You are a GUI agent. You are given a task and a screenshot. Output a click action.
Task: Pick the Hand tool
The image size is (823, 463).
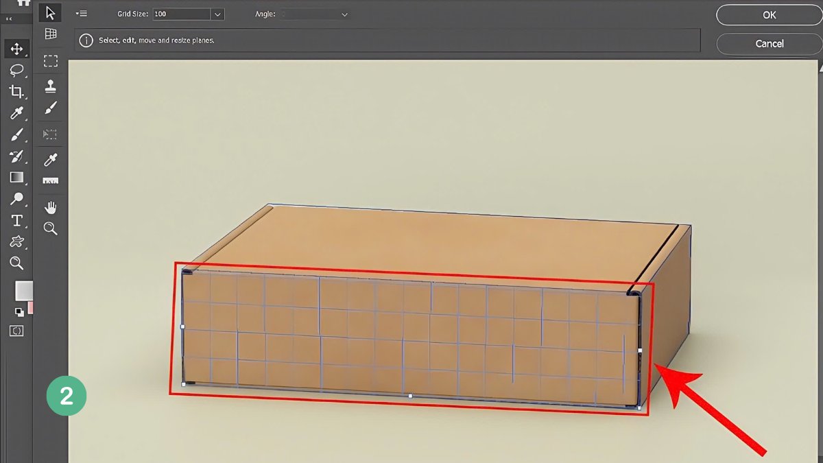pos(50,207)
